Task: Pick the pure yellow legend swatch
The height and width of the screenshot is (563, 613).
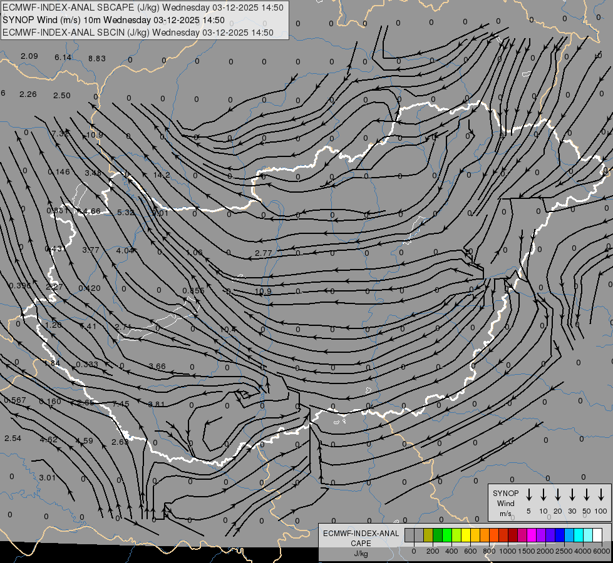Action: [x=466, y=535]
